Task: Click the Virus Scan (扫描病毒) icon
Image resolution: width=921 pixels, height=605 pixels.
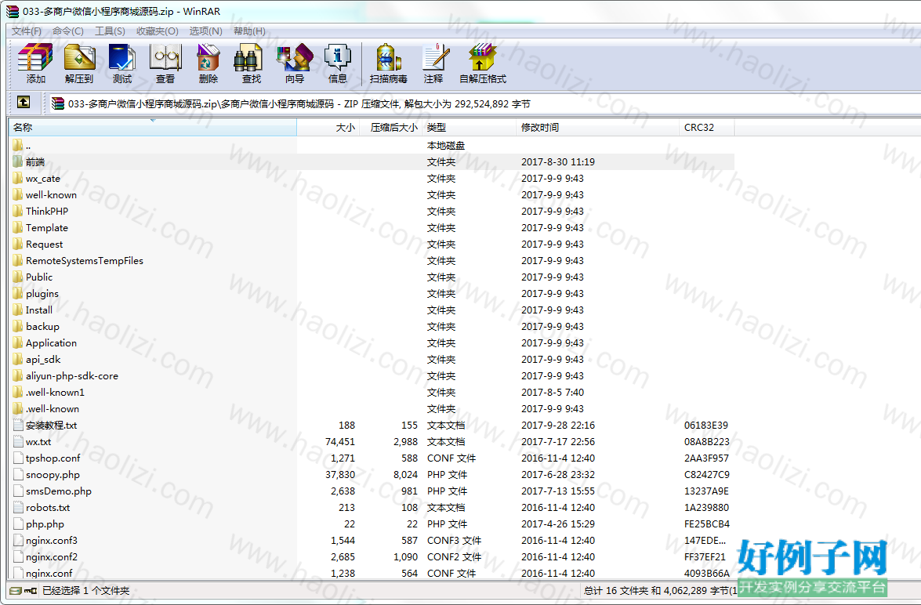Action: pos(388,63)
